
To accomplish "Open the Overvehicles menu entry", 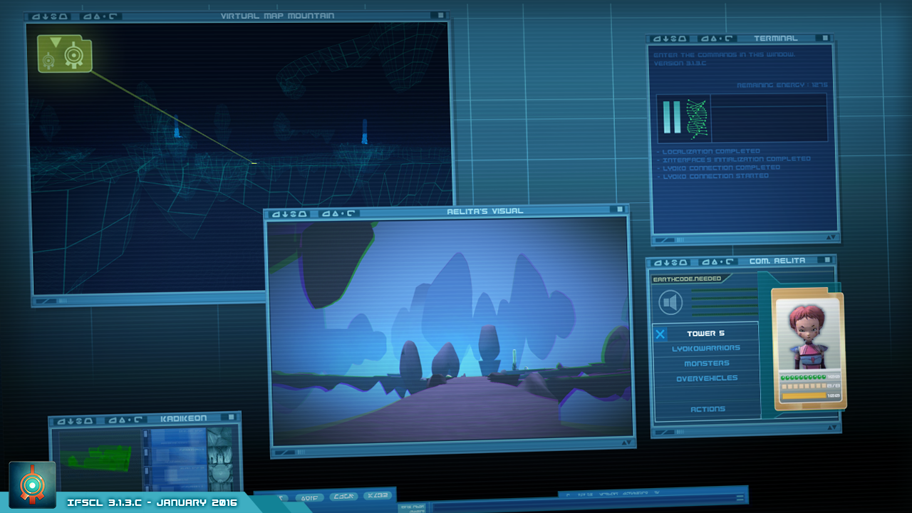I will point(706,378).
